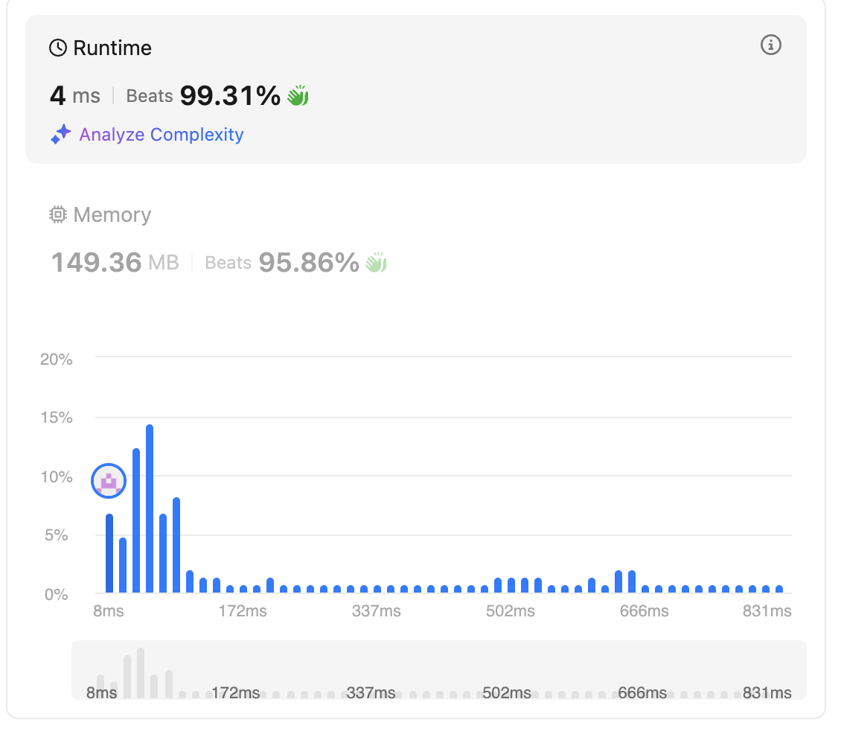Click the 95.86% memory beats percentage
The image size is (844, 734).
point(308,262)
